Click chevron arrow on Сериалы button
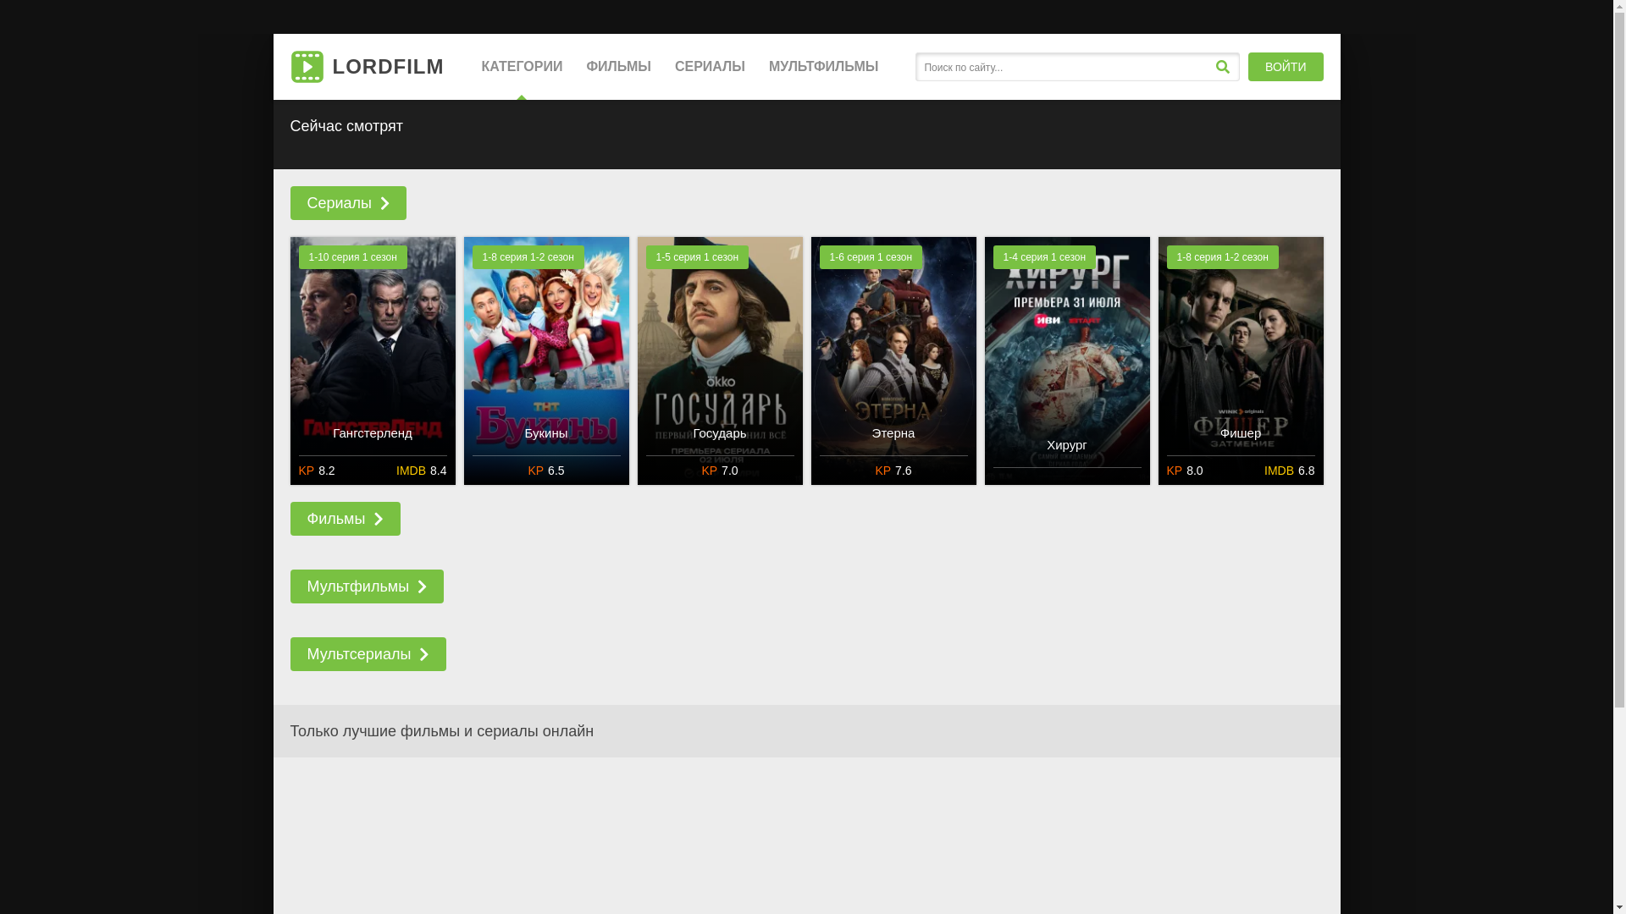Viewport: 1626px width, 914px height. (x=385, y=204)
